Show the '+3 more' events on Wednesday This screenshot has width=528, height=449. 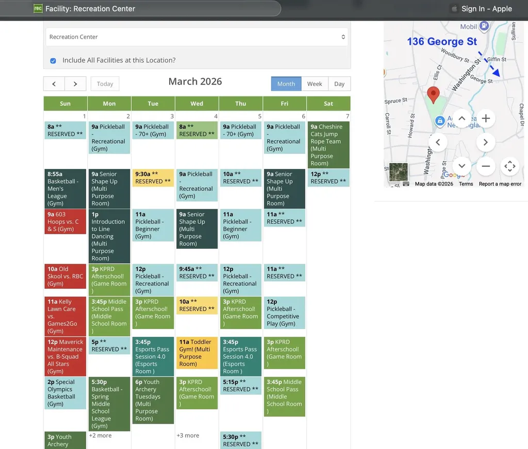pos(188,436)
